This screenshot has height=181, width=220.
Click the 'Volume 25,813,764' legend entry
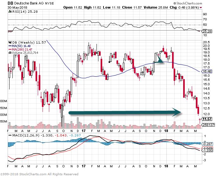click(25, 53)
